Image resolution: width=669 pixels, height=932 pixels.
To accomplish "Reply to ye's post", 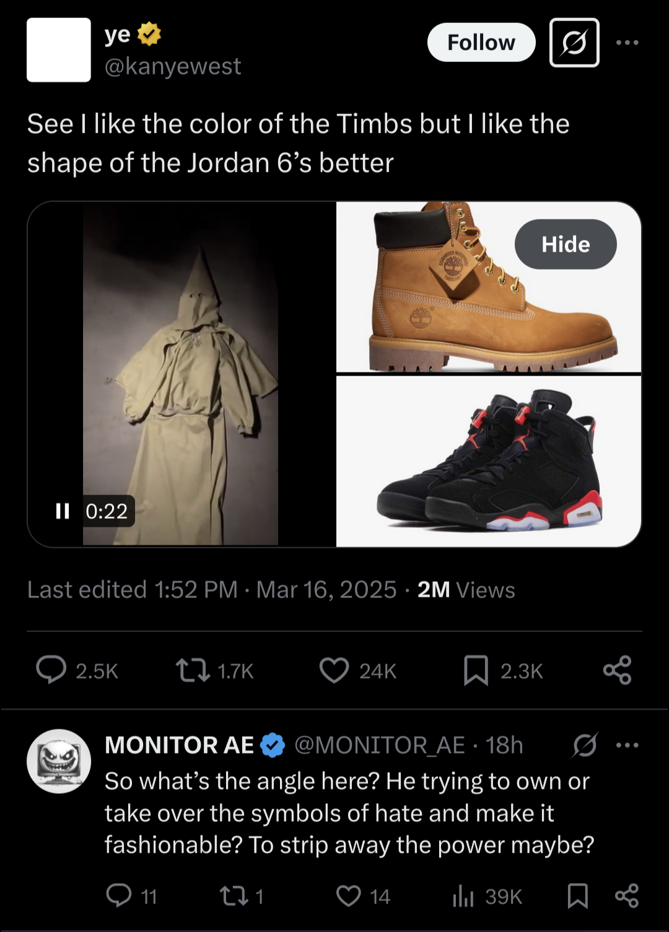I will click(x=51, y=670).
